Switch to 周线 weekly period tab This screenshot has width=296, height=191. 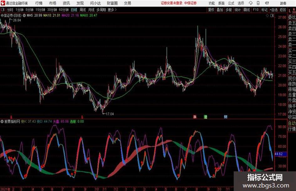pos(83,10)
